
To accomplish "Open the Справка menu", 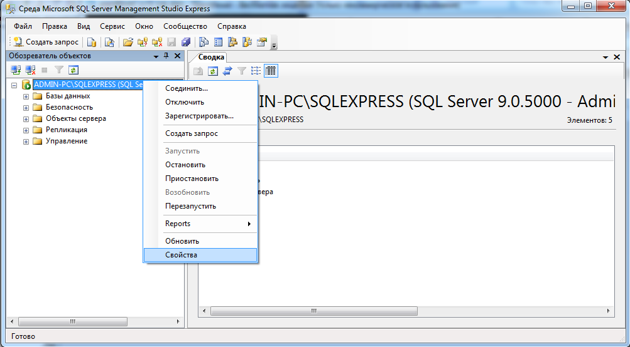I will (x=231, y=26).
